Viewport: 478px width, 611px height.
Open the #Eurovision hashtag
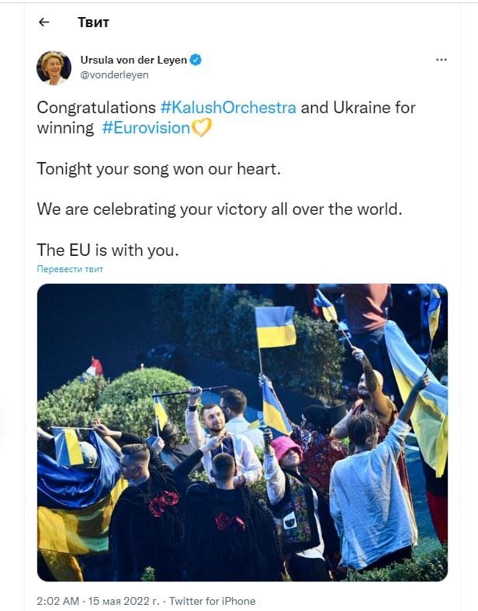146,128
